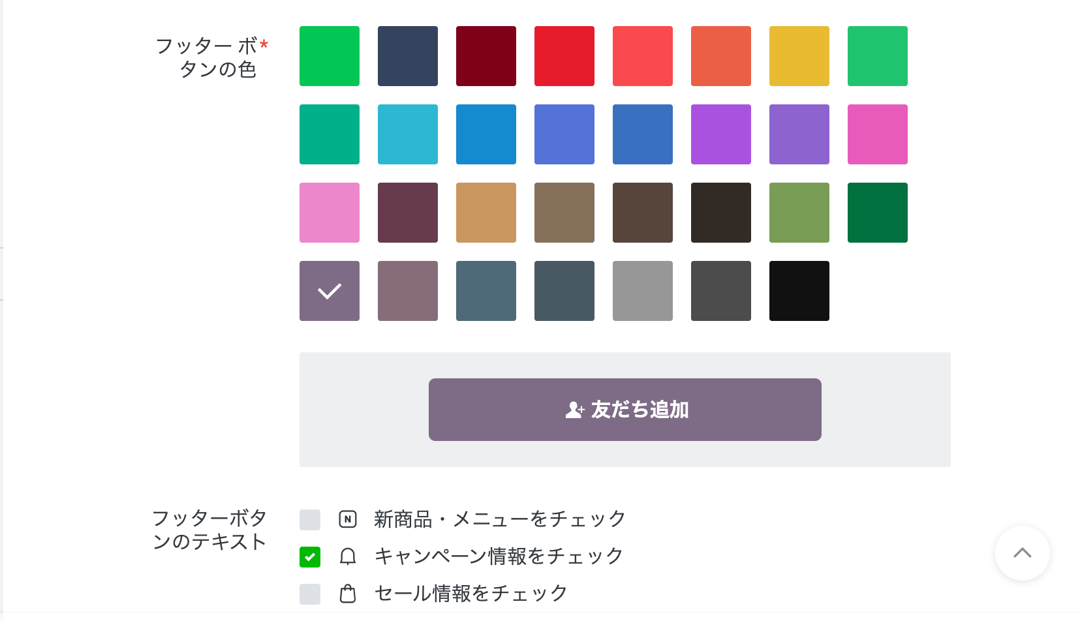The width and height of the screenshot is (1080, 621).
Task: Click the bell icon beside キャンペーン情報
Action: [x=348, y=556]
